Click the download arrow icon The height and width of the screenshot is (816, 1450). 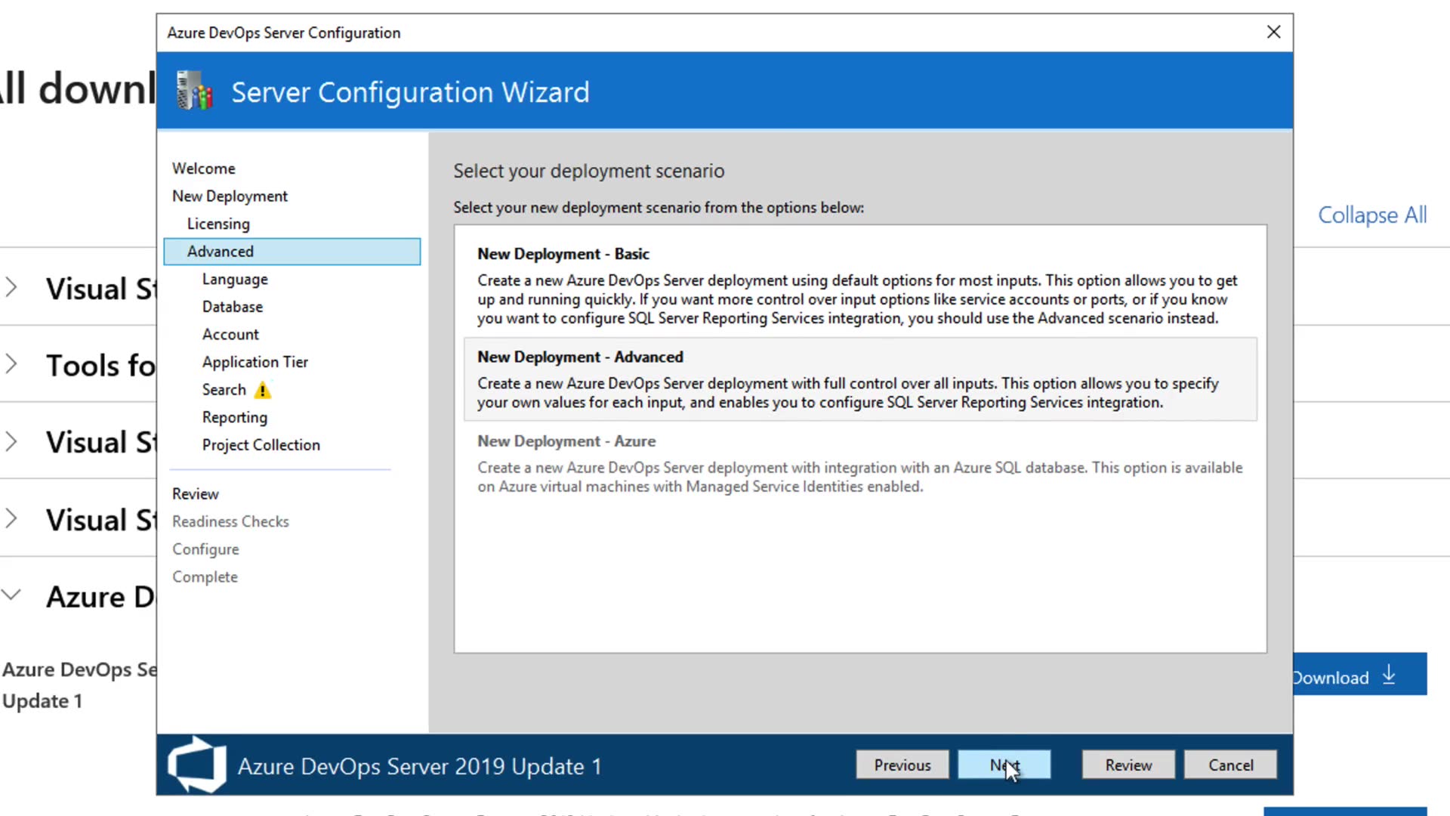1389,675
